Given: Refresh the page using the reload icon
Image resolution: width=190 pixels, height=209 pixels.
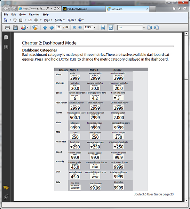Looking at the screenshot, I should coord(55,8).
